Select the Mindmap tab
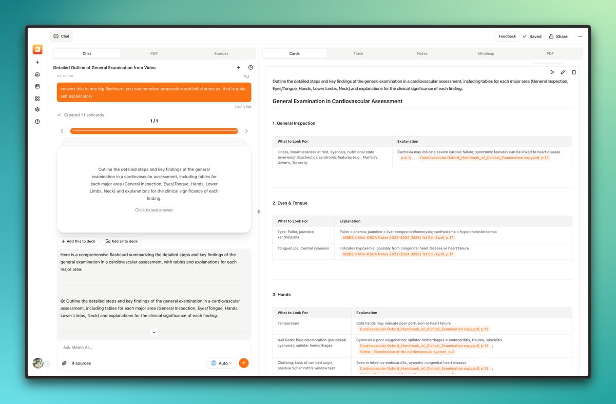This screenshot has height=404, width=616. [x=486, y=53]
